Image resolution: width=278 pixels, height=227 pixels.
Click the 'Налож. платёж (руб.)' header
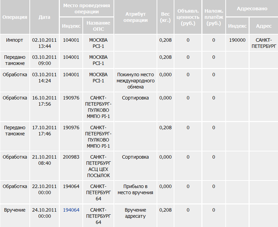(x=214, y=17)
